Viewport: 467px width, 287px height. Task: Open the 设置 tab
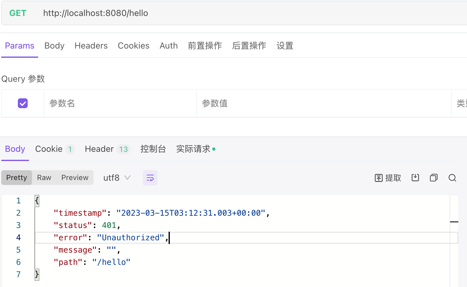pos(285,46)
